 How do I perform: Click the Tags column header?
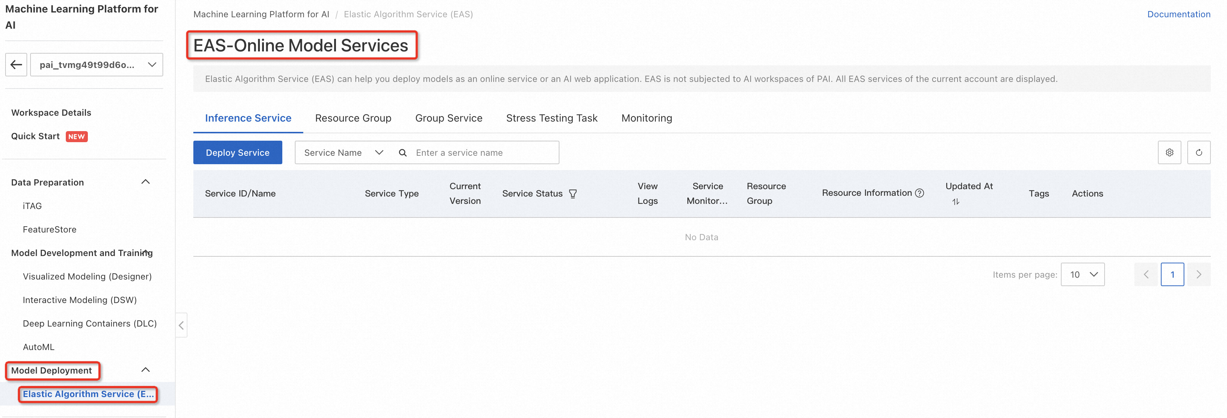tap(1038, 194)
